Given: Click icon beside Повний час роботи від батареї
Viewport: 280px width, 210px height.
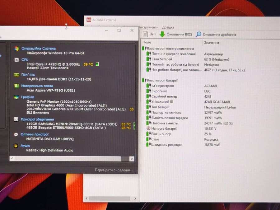Looking at the screenshot, I should (149, 64).
